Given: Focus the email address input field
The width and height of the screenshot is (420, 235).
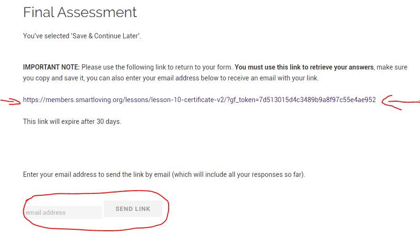Looking at the screenshot, I should coord(63,212).
